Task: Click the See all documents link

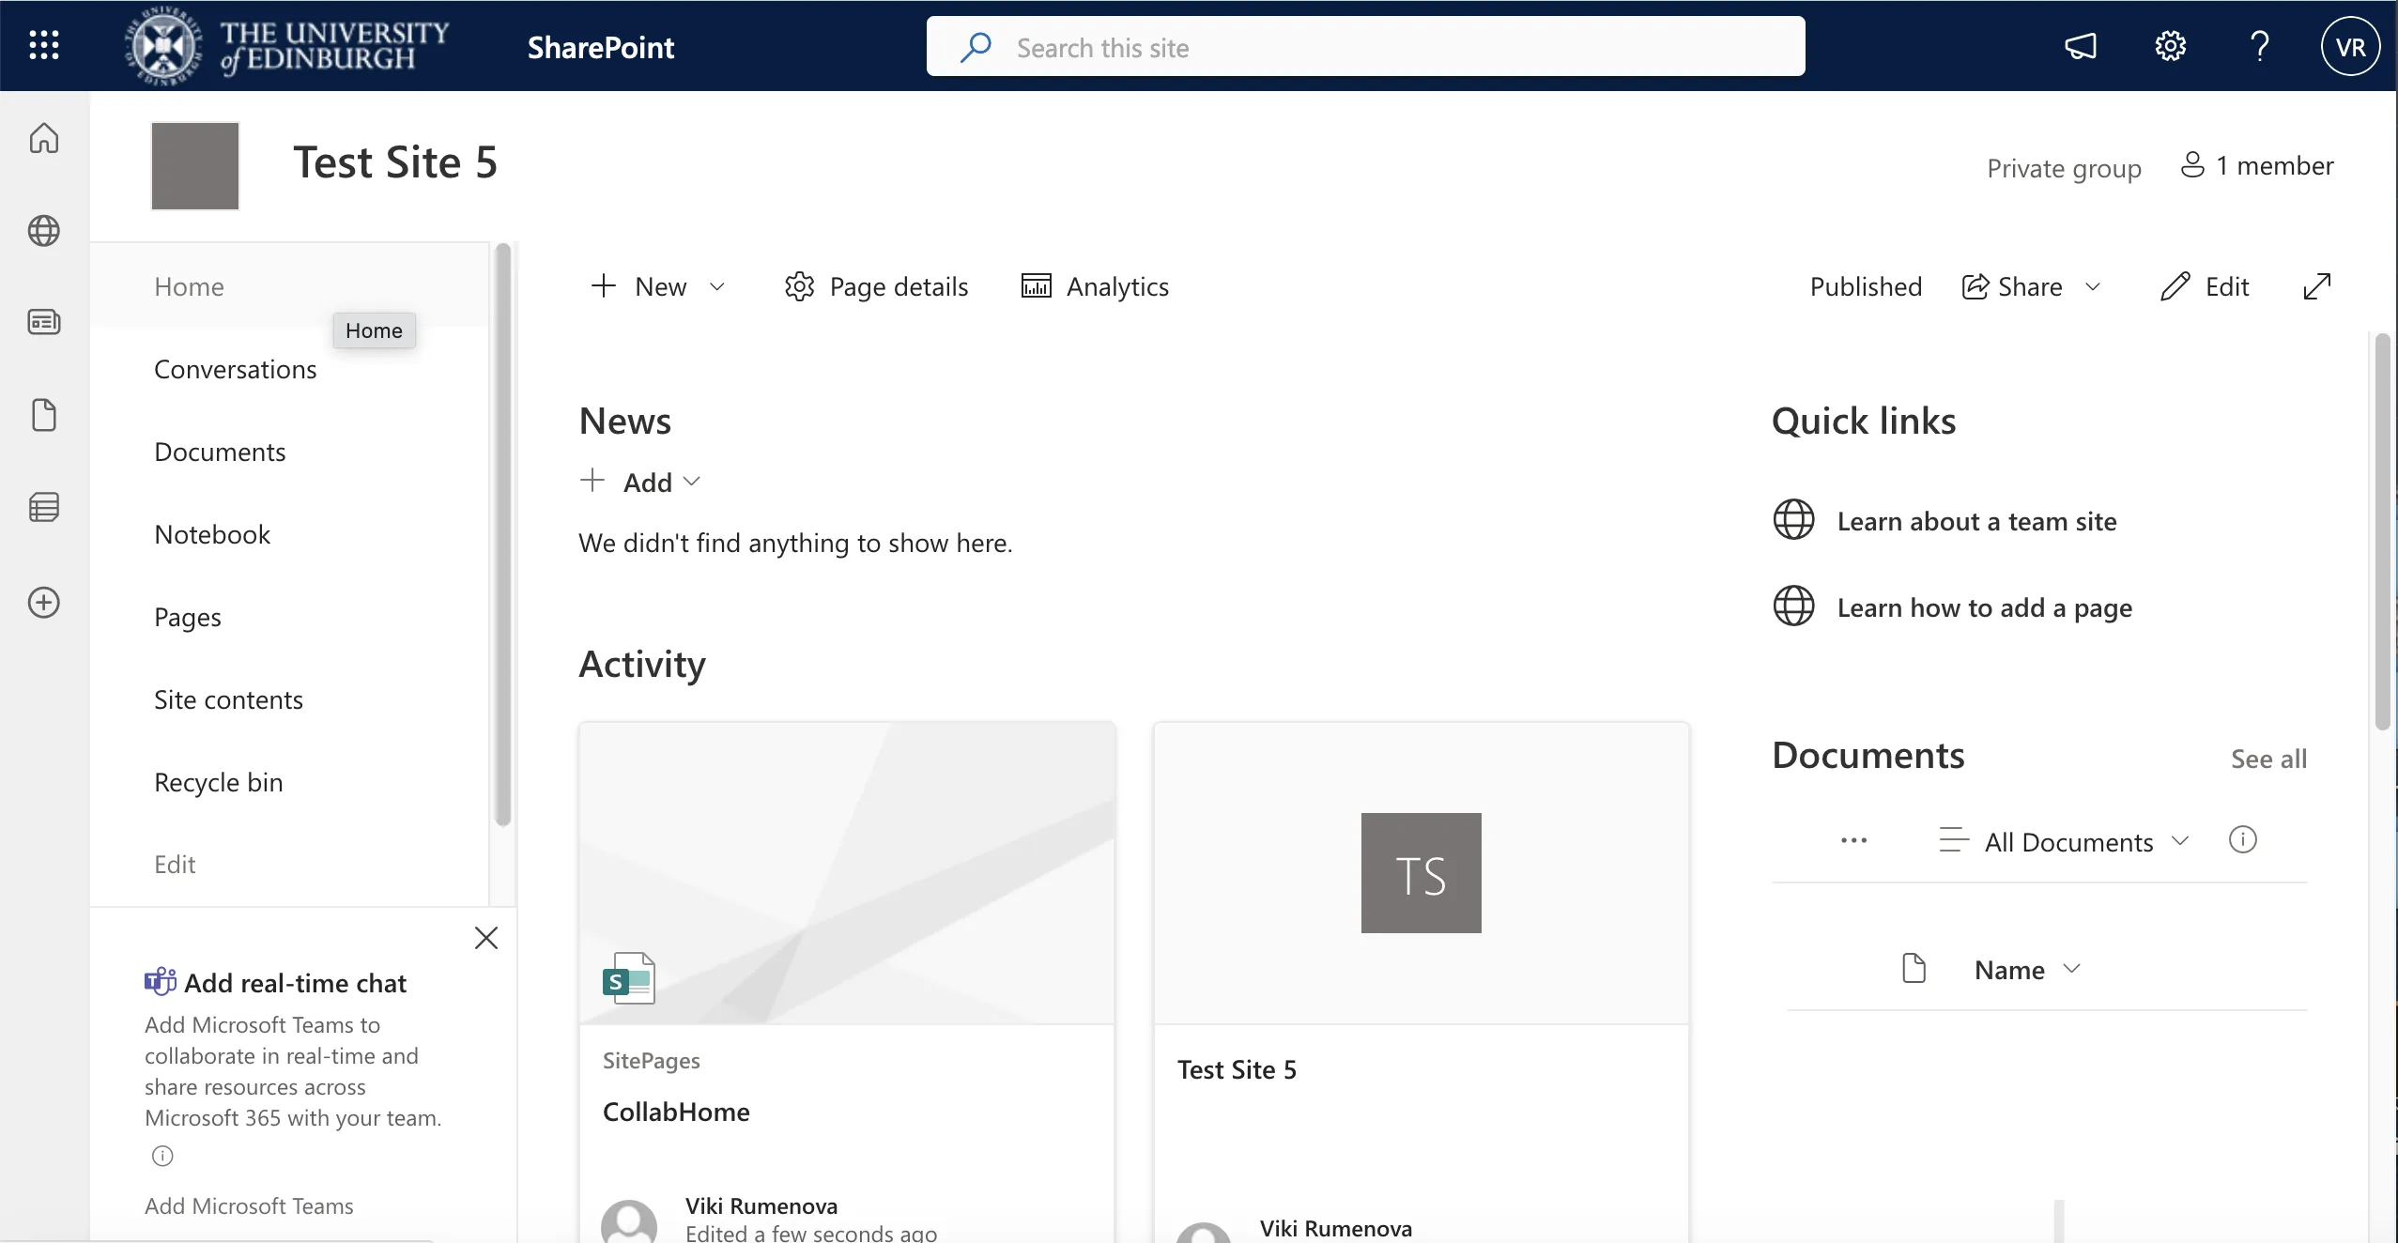Action: coord(2267,758)
